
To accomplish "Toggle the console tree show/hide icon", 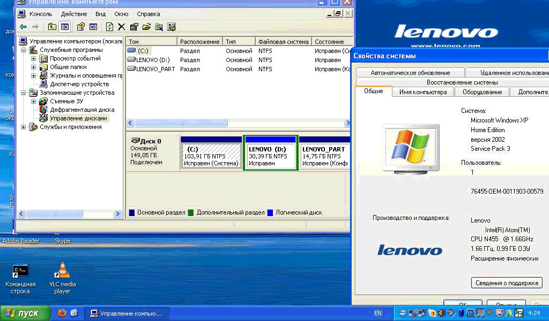I will pos(65,27).
